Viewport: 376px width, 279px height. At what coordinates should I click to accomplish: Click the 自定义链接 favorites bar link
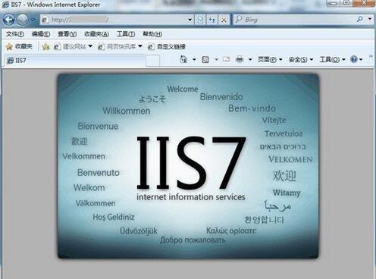(167, 46)
